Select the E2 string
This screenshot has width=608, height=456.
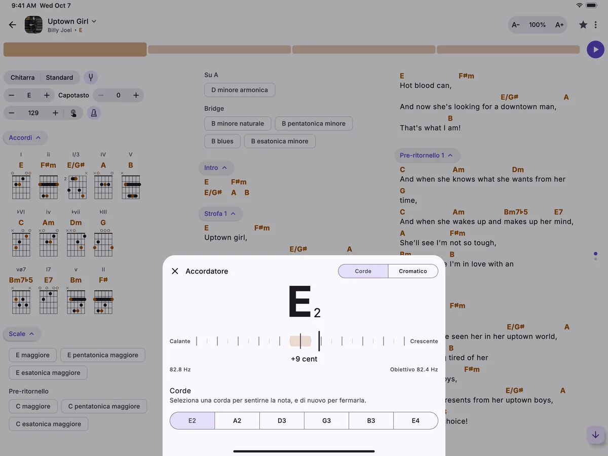pos(192,421)
